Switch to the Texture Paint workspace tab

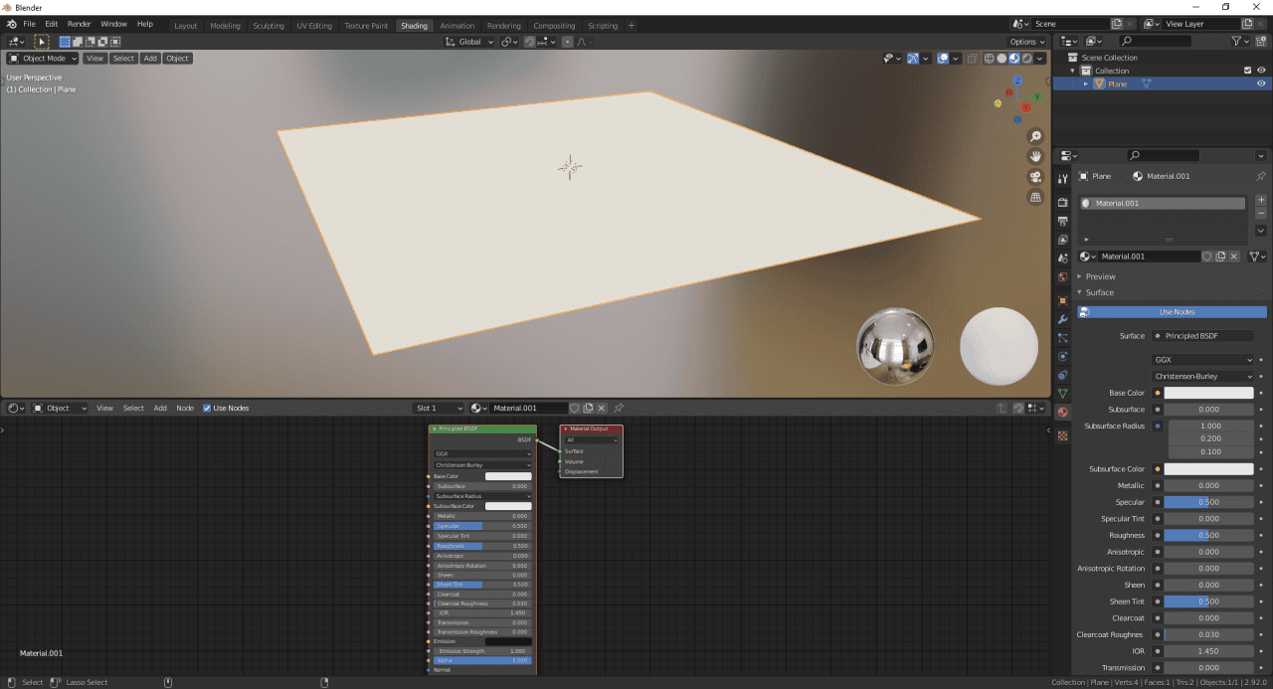pos(366,25)
